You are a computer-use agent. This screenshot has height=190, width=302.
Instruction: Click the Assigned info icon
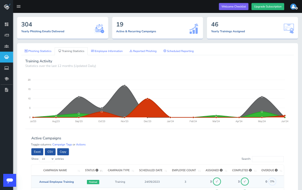point(221,170)
